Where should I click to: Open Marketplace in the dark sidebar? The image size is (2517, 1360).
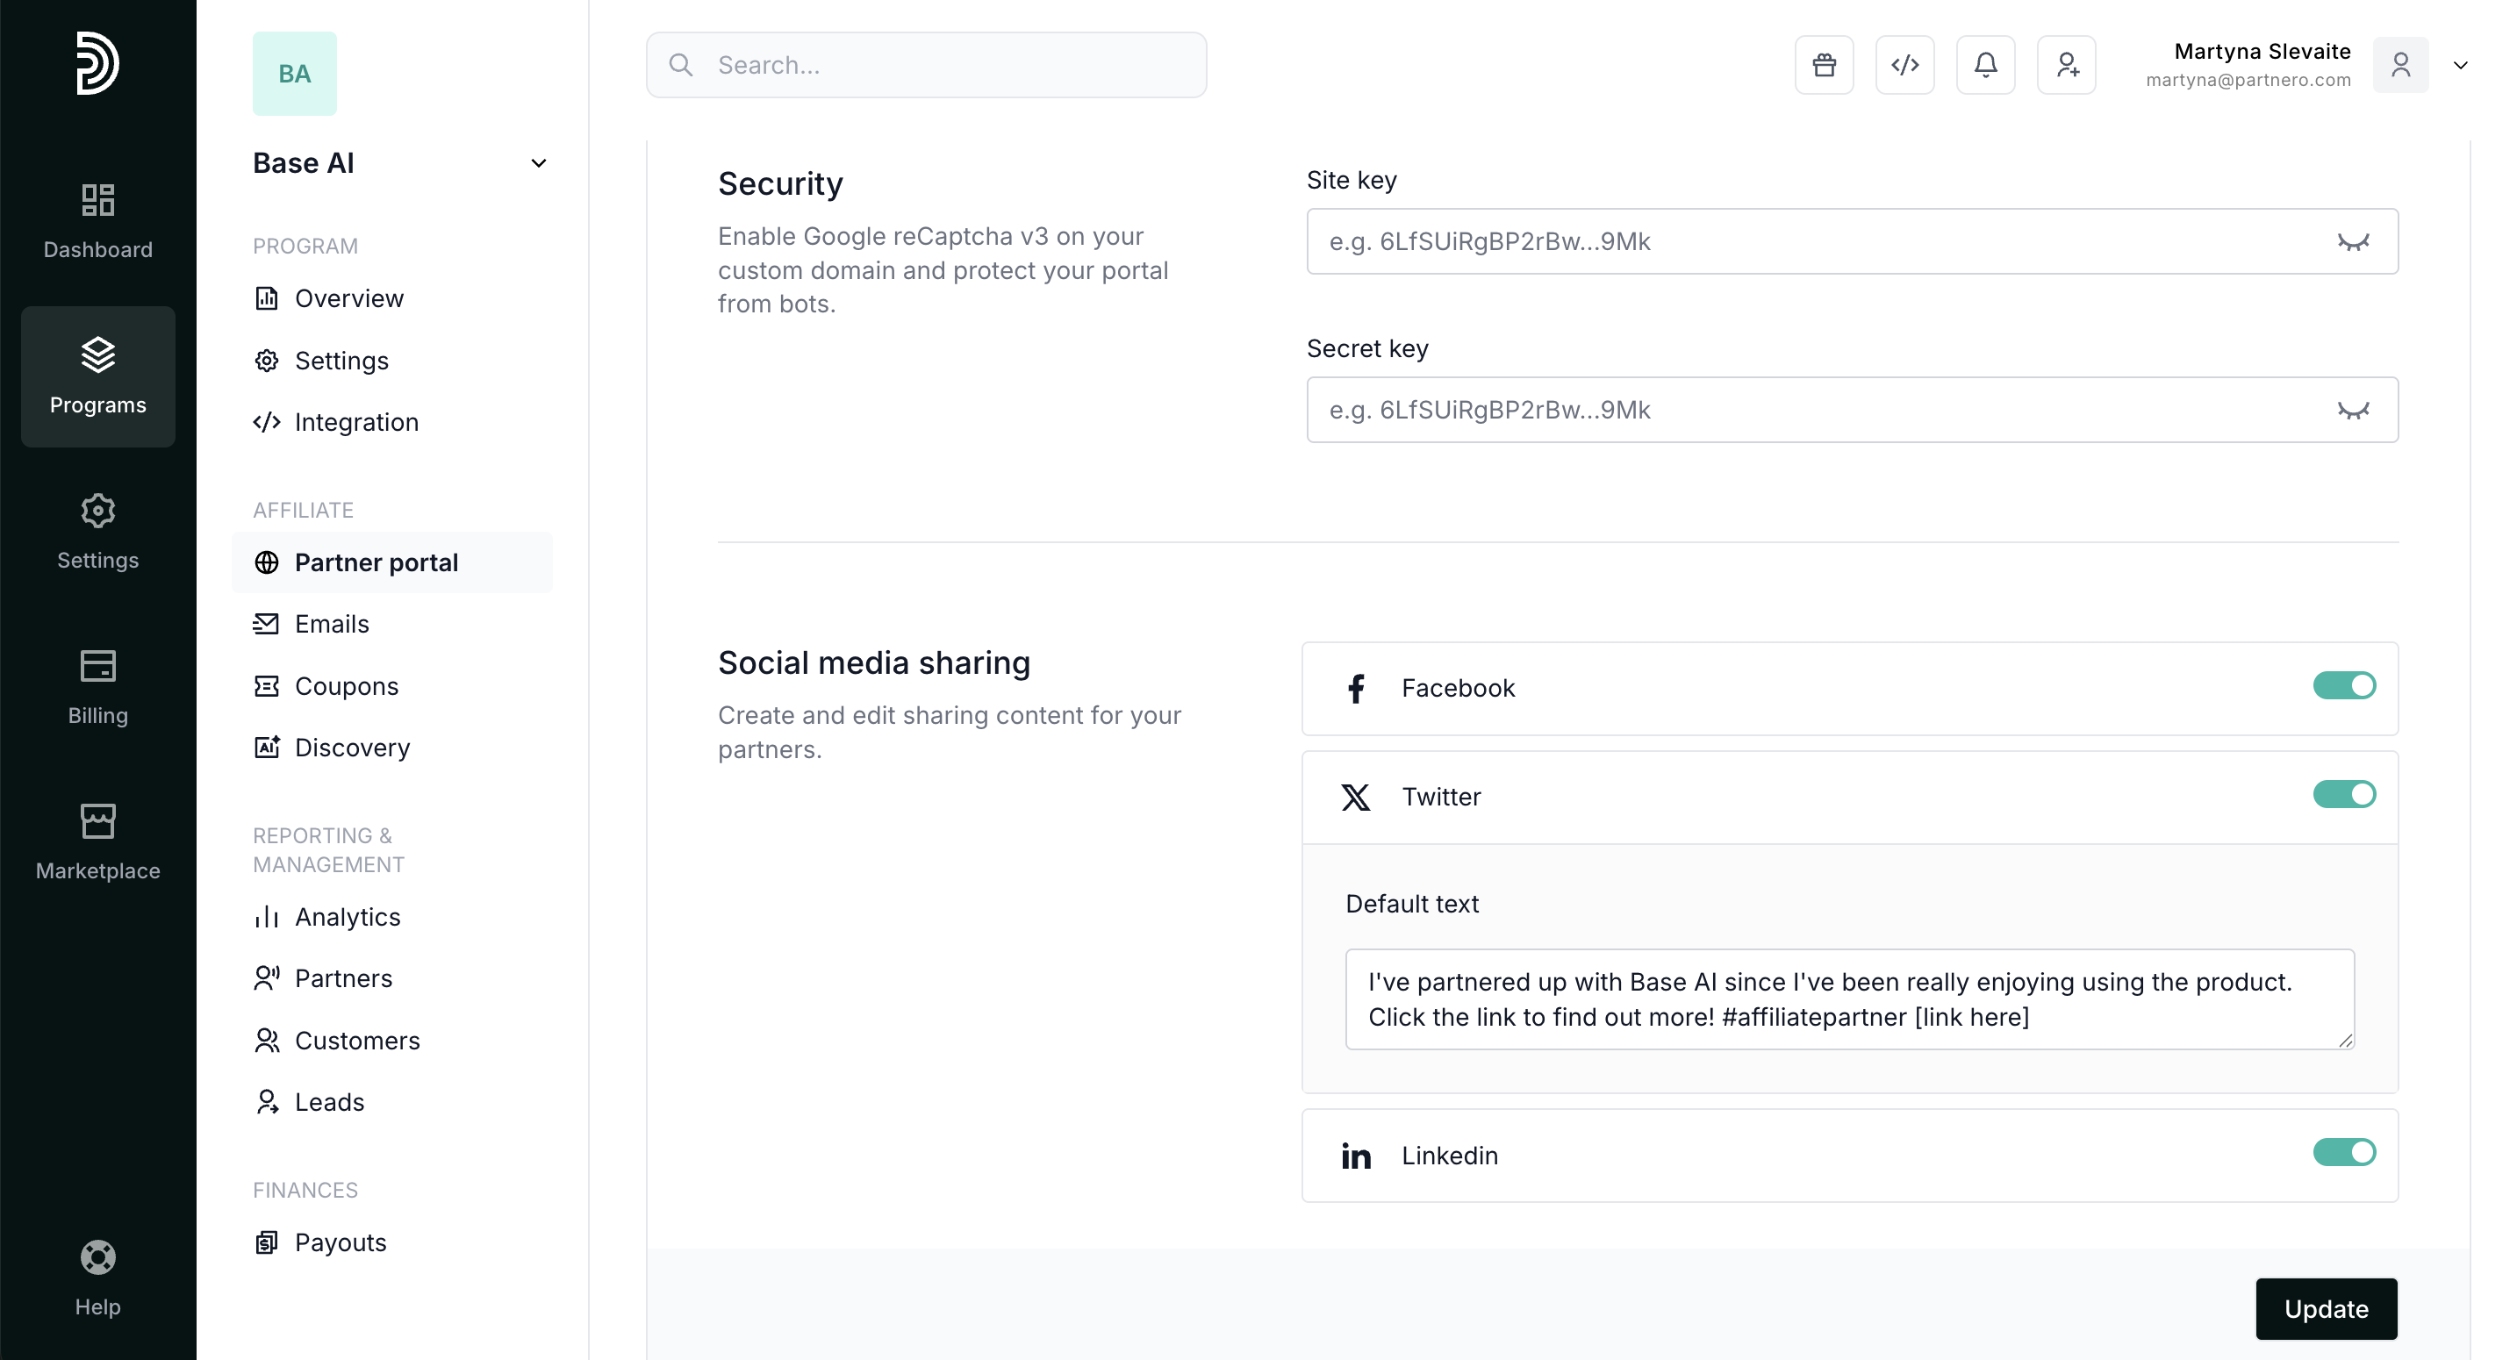point(97,842)
